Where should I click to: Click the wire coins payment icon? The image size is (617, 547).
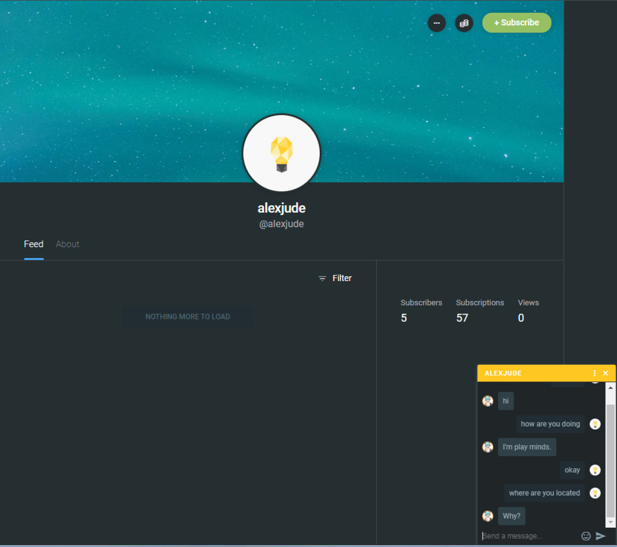pyautogui.click(x=464, y=23)
